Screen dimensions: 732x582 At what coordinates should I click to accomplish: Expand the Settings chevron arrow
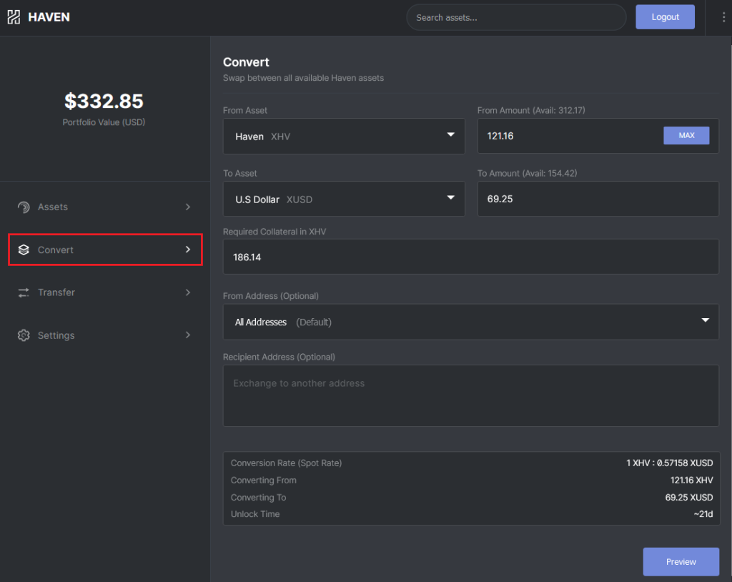[188, 335]
